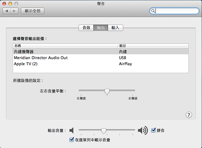Select Apple TV (2) output device
This screenshot has width=202, height=148.
coord(101,64)
